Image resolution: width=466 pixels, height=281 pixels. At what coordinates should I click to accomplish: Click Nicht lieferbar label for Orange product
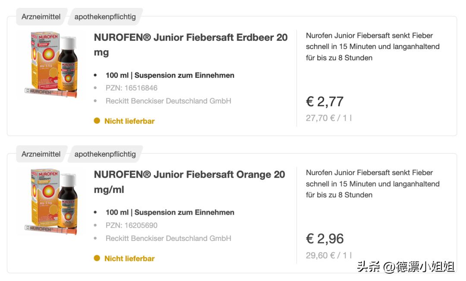tap(129, 259)
